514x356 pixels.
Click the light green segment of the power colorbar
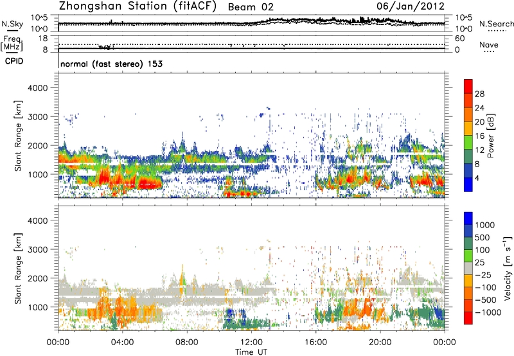click(x=468, y=142)
